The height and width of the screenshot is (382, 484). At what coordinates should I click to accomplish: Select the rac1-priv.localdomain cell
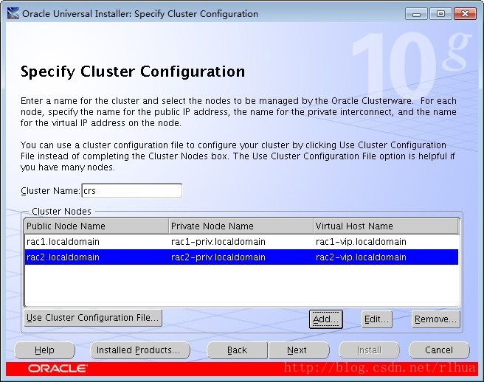point(241,242)
